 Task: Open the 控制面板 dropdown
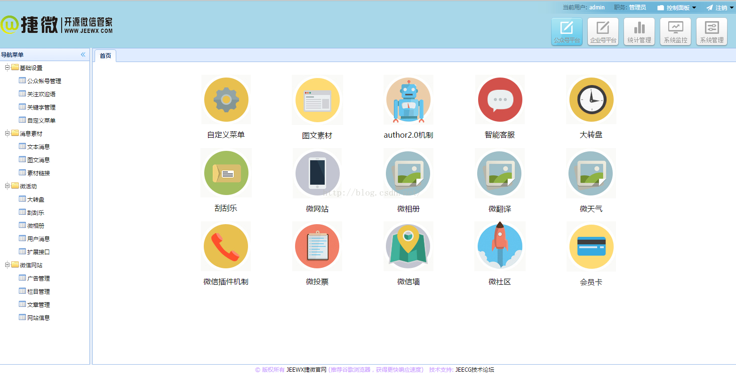[x=678, y=8]
